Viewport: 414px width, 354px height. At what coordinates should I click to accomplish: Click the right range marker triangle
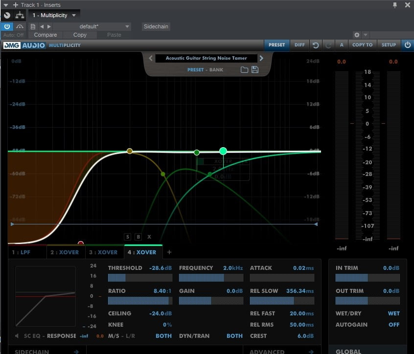point(316,224)
